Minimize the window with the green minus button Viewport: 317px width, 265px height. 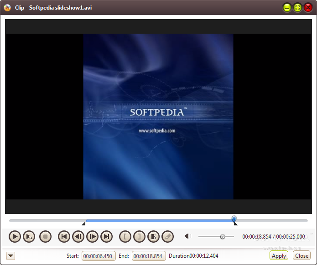coord(287,8)
